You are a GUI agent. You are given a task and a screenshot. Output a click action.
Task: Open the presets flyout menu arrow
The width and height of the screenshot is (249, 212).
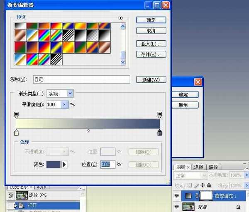[x=121, y=18]
